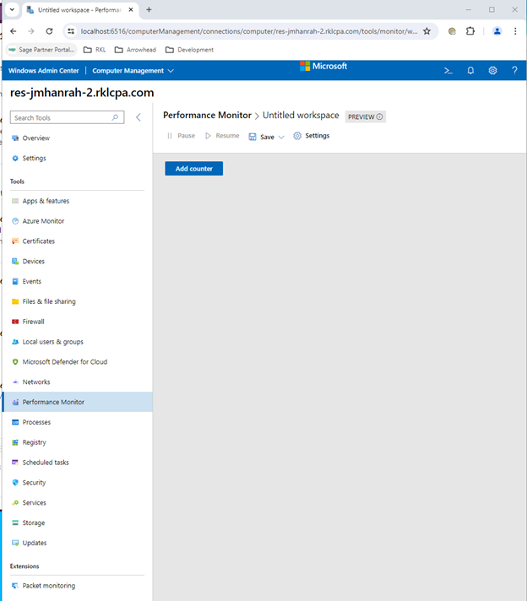This screenshot has width=527, height=601.
Task: Click the Add counter button
Action: coord(193,168)
